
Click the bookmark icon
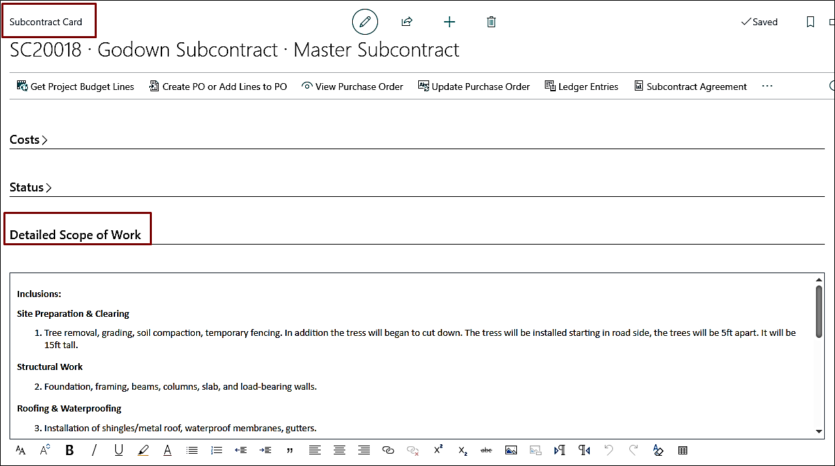(810, 22)
